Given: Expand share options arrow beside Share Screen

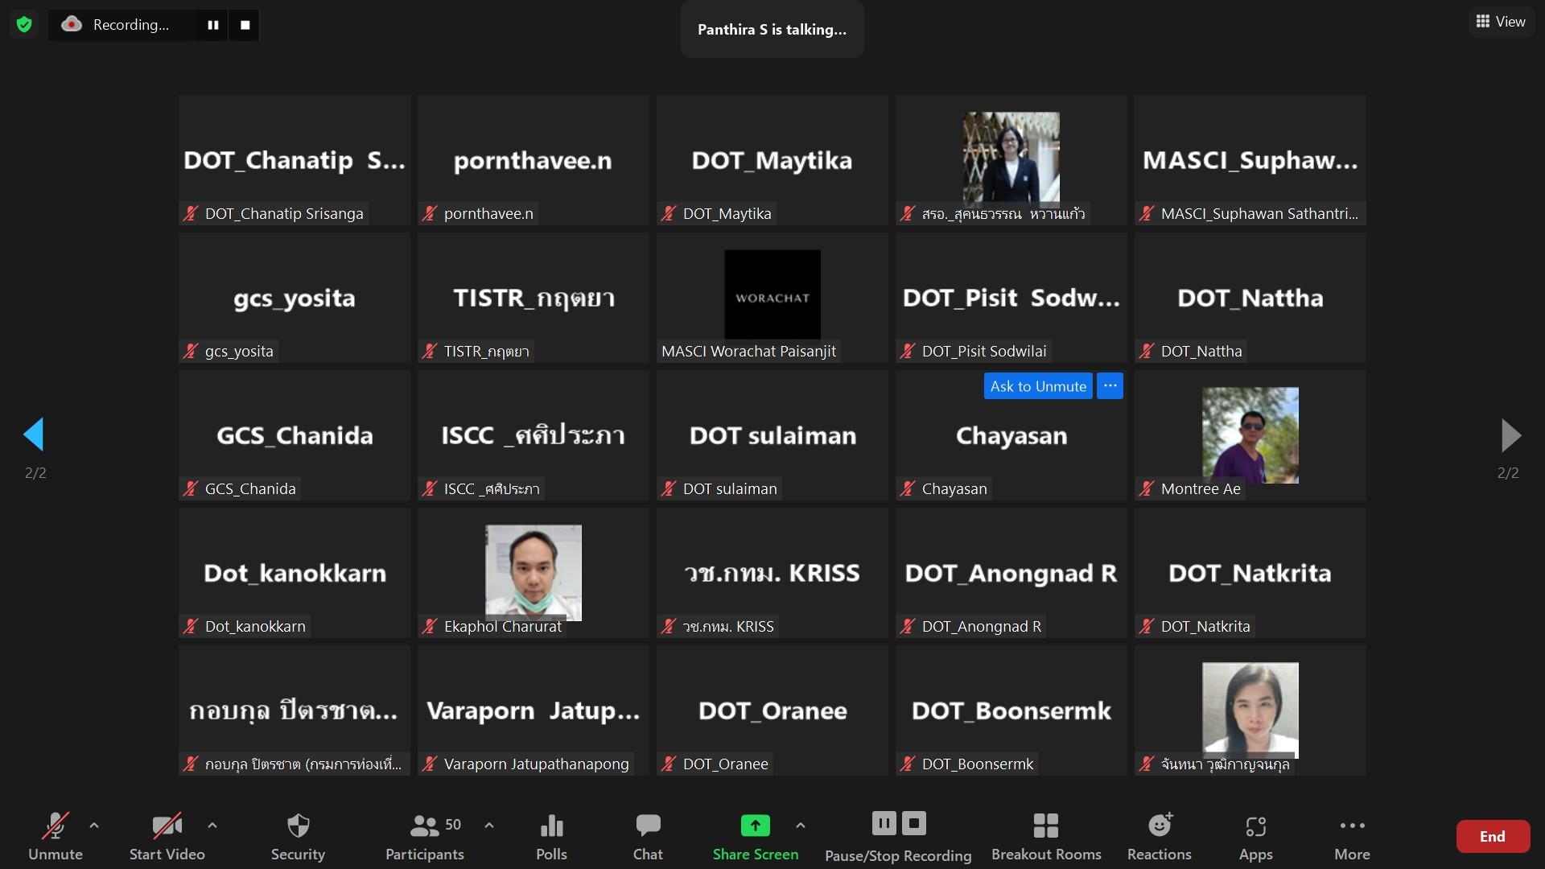Looking at the screenshot, I should click(x=800, y=826).
